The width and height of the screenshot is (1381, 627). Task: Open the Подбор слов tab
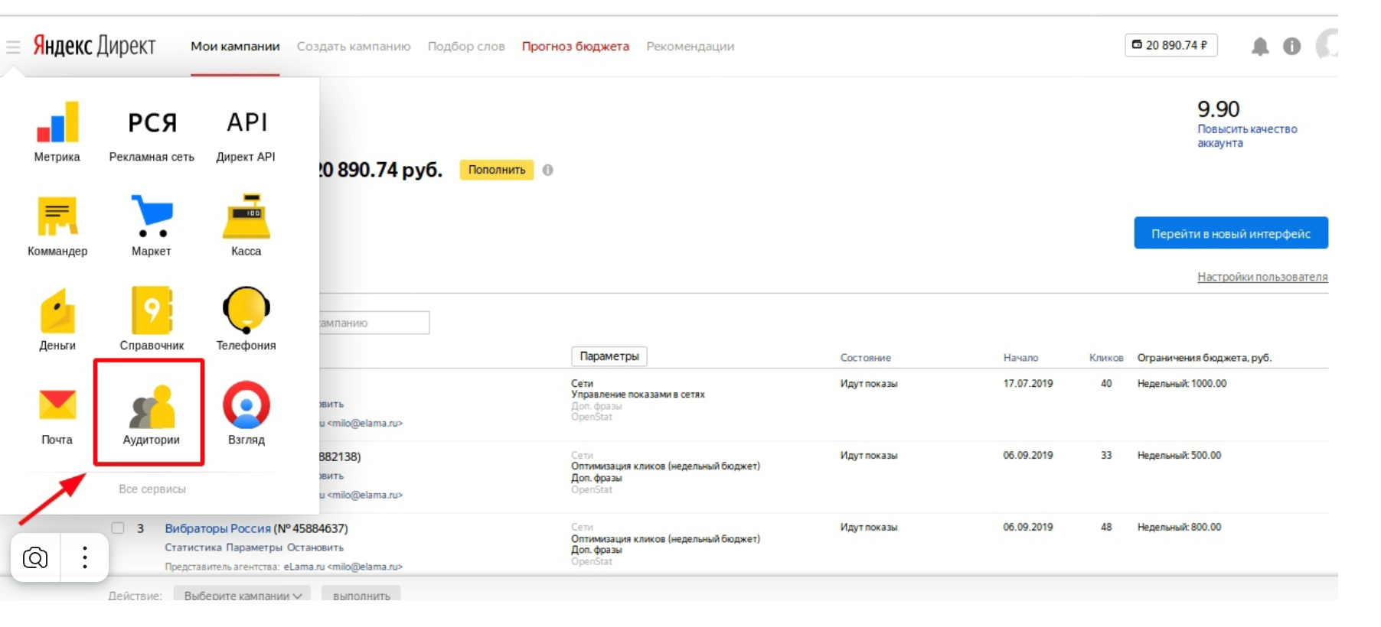[x=466, y=46]
